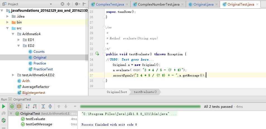The height and width of the screenshot is (129, 266).
Task: Click the fold end marker at line 38
Action: pyautogui.click(x=104, y=81)
